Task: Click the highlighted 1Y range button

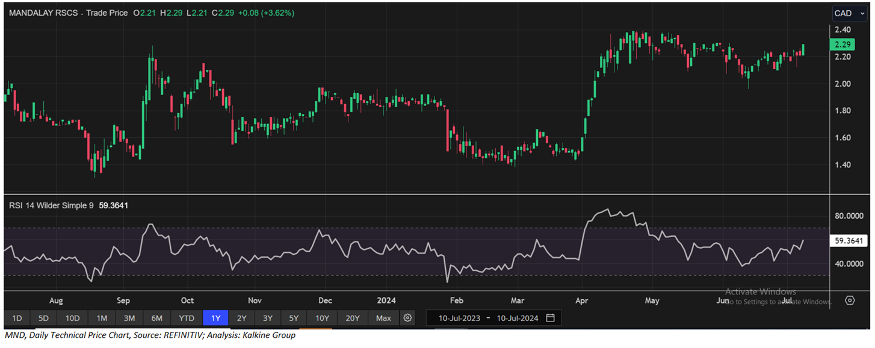Action: click(215, 318)
